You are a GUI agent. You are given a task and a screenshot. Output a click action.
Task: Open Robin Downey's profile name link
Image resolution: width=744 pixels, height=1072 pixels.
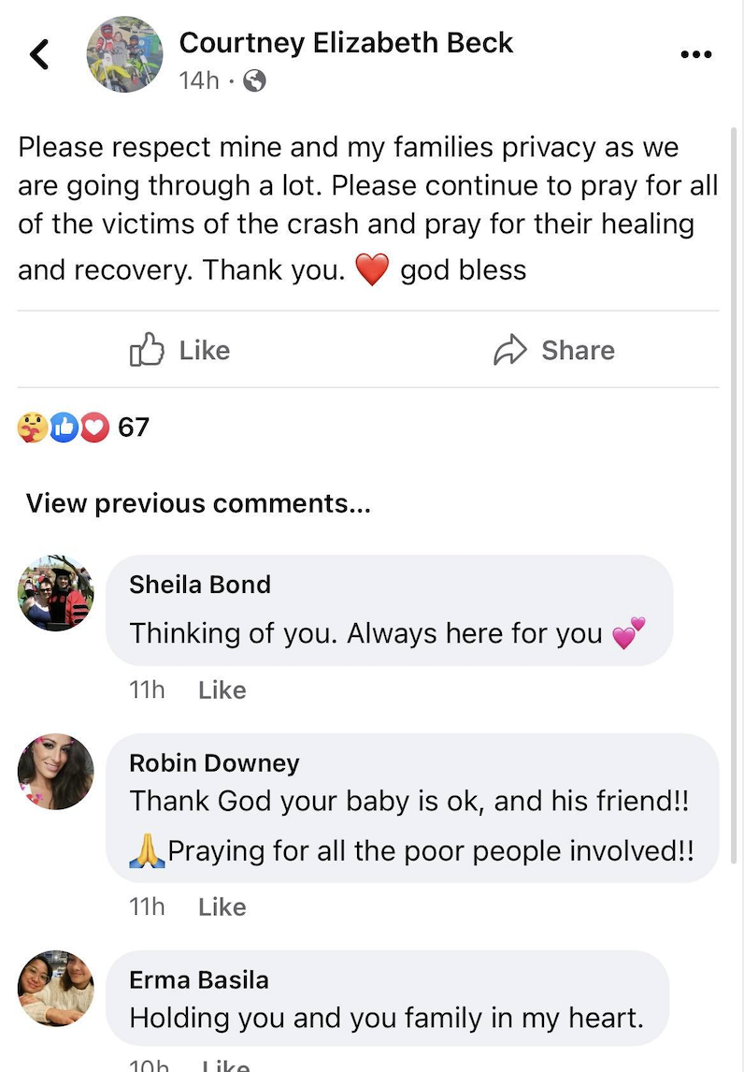(214, 763)
